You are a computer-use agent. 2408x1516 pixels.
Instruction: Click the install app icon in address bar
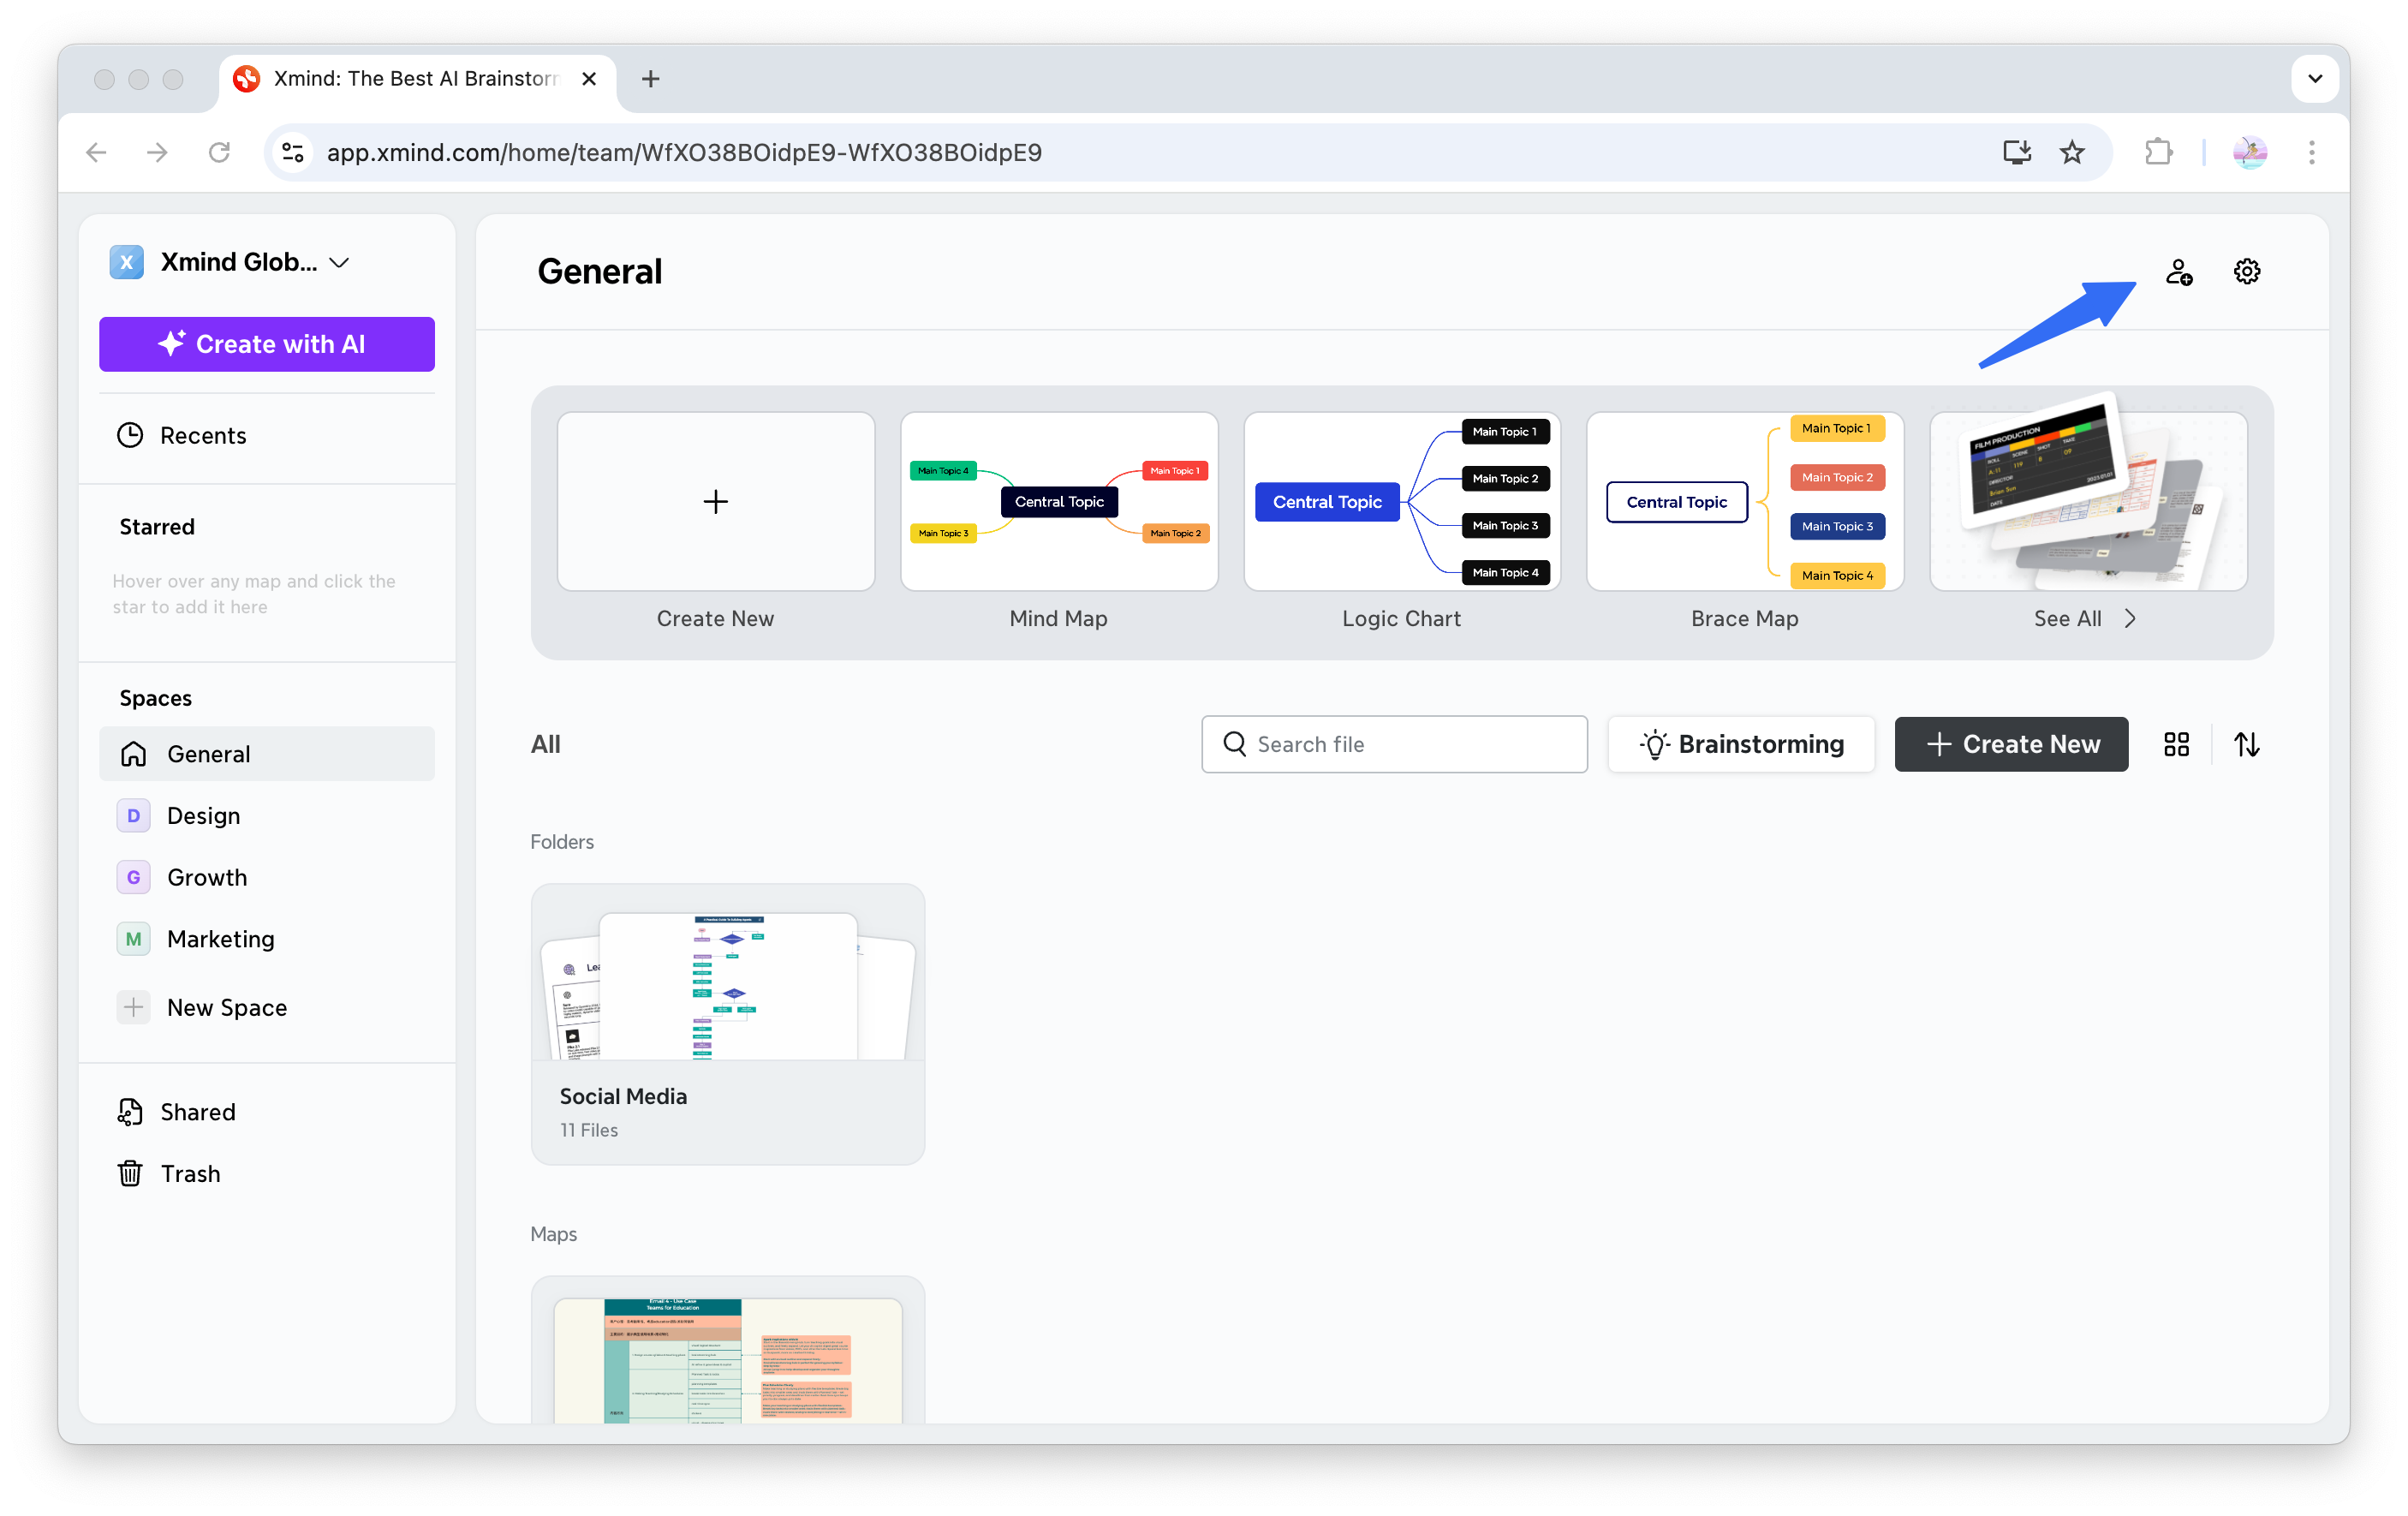[x=2016, y=152]
